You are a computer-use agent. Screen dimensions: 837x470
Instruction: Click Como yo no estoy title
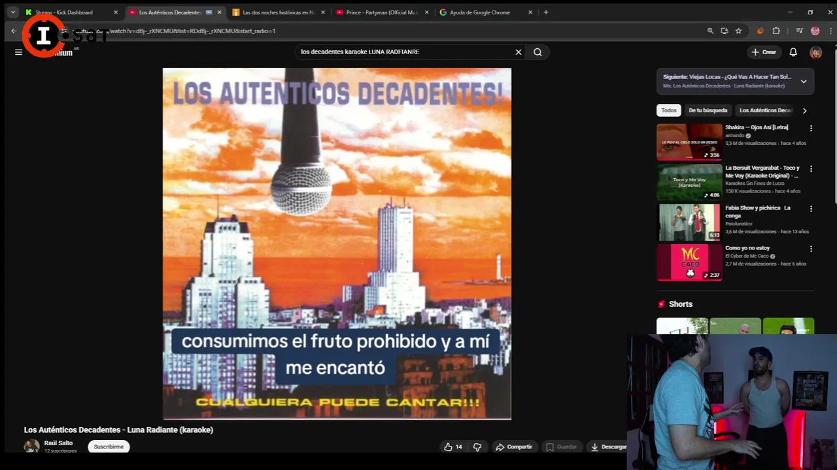[747, 248]
